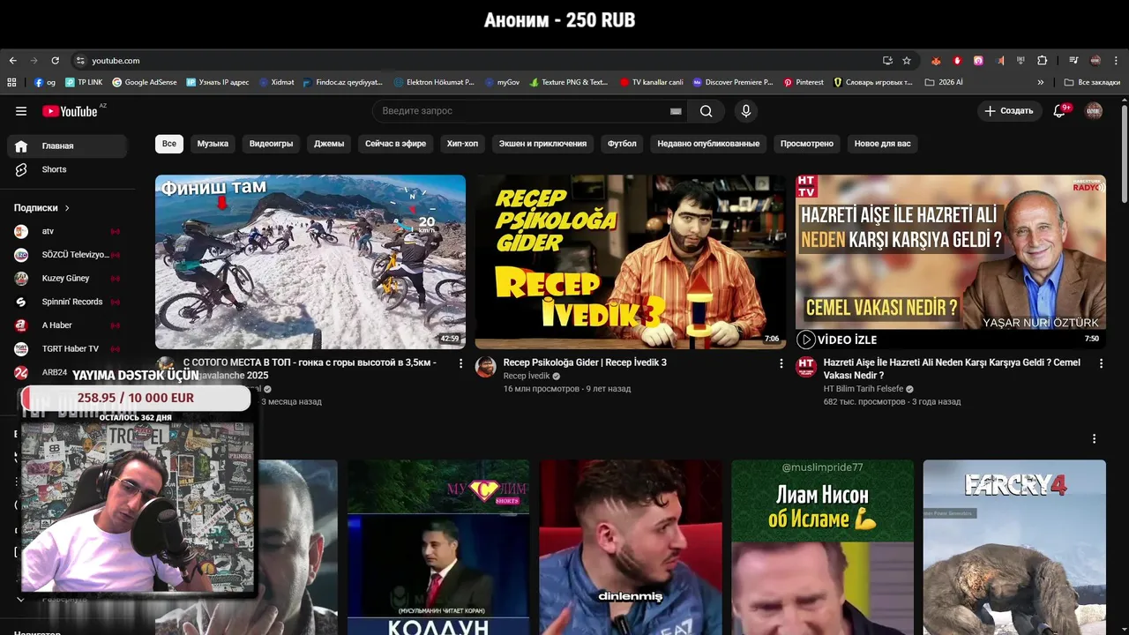Select the Джемы filter chip
Screen dimensions: 1129x635
(329, 144)
